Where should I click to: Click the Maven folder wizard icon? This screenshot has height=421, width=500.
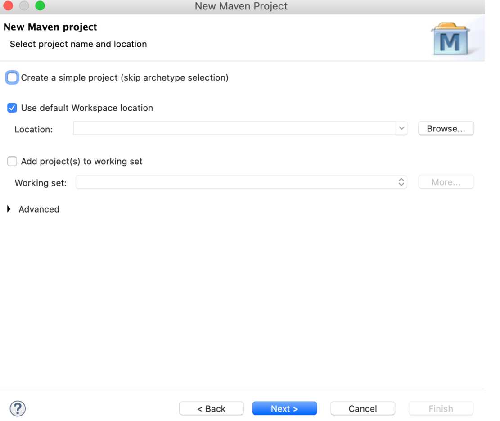450,39
